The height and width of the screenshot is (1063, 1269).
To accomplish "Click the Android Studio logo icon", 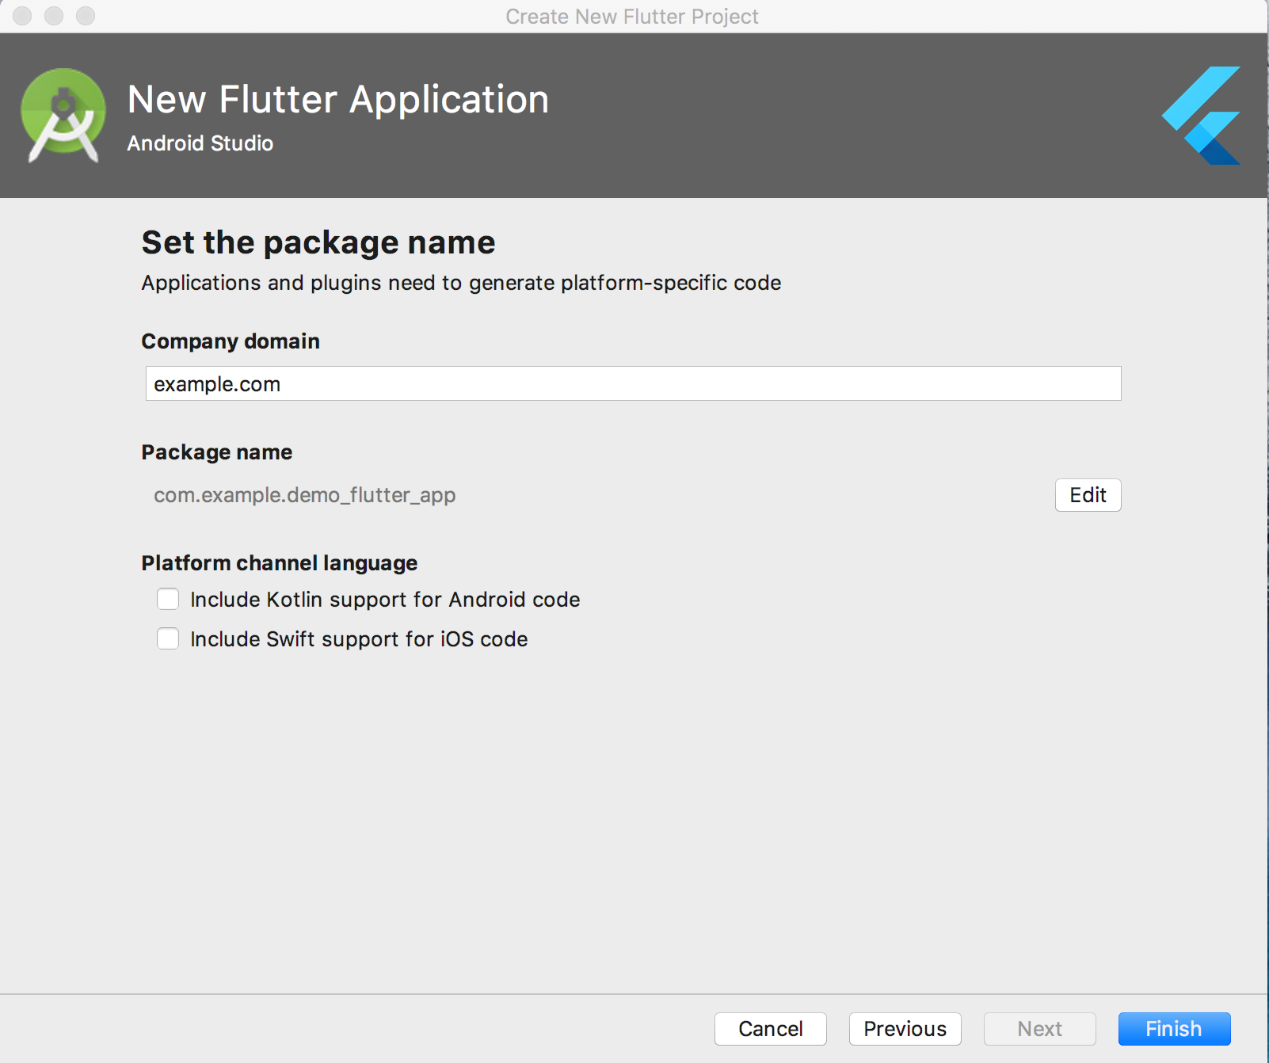I will 63,116.
